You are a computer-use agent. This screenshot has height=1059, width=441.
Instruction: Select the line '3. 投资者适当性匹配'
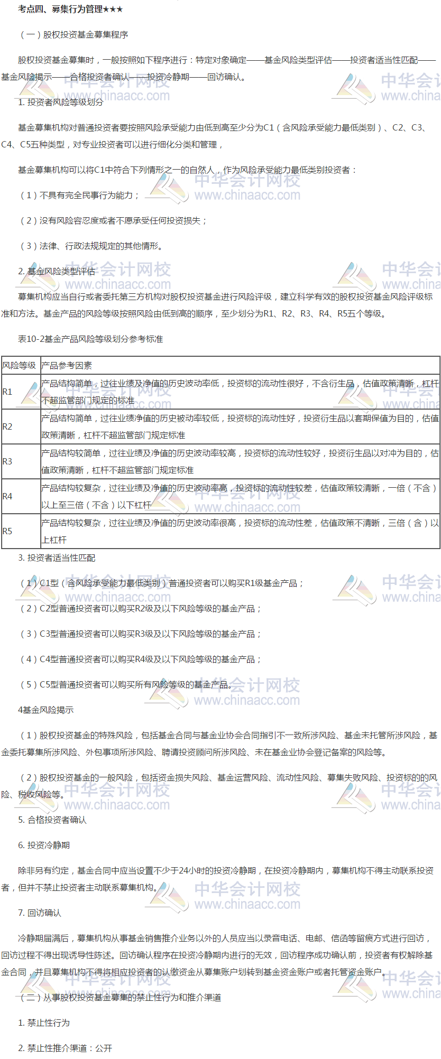[x=57, y=558]
